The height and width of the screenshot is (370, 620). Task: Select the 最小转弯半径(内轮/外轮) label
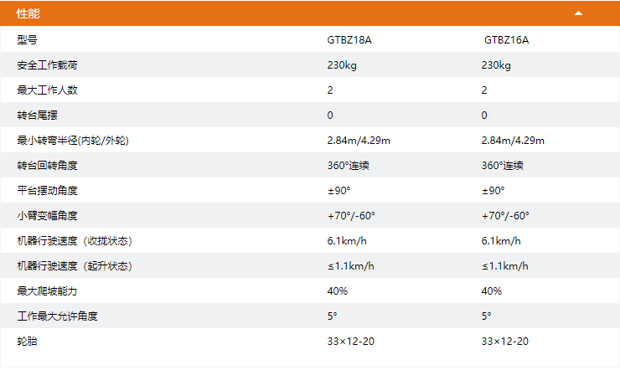pyautogui.click(x=73, y=140)
